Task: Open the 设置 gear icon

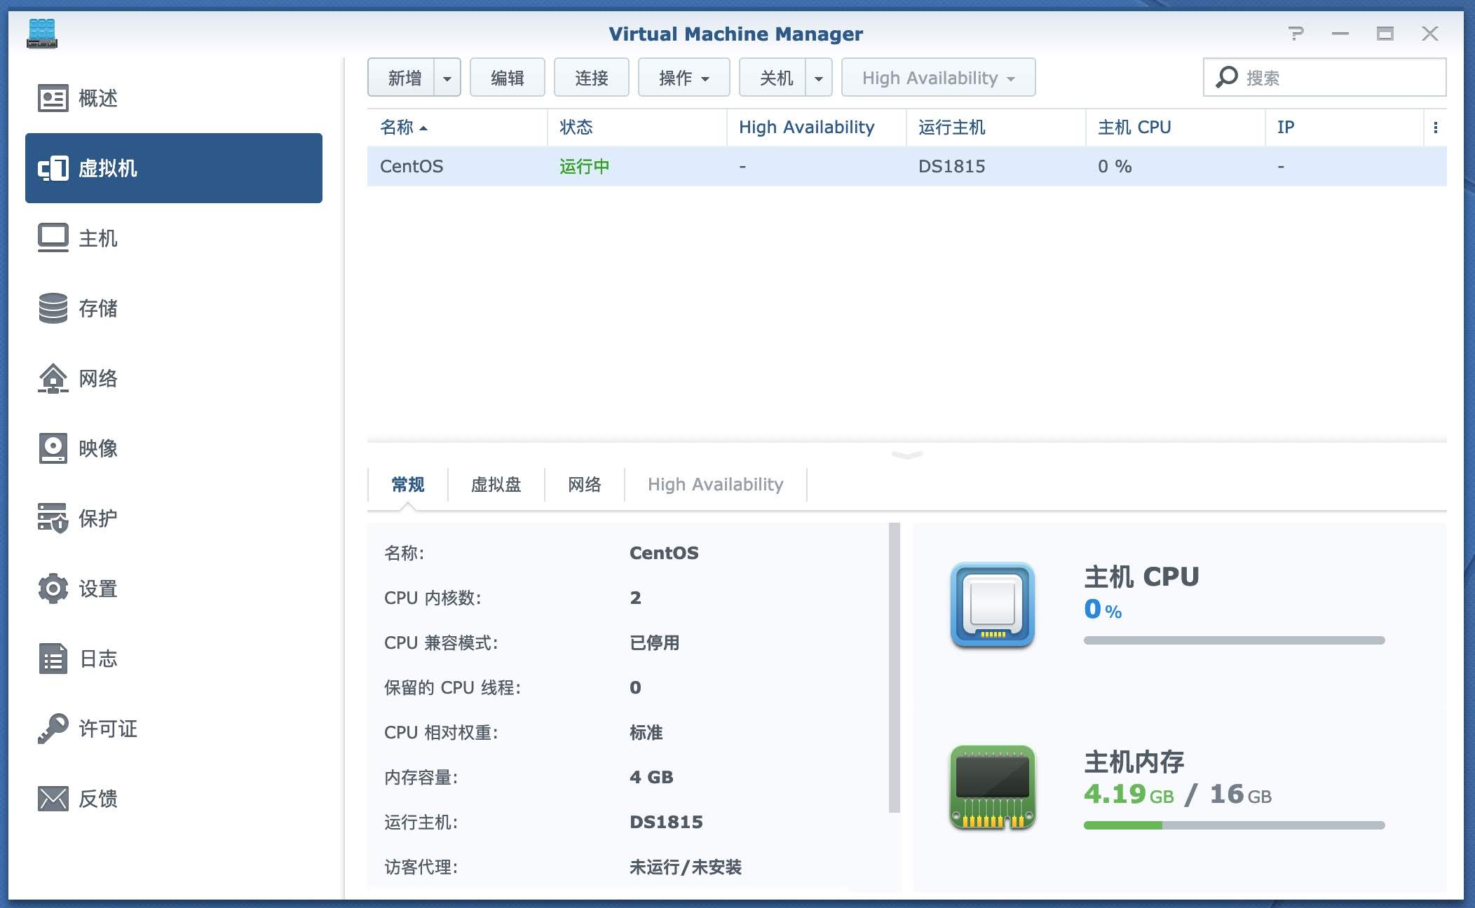Action: (x=53, y=589)
